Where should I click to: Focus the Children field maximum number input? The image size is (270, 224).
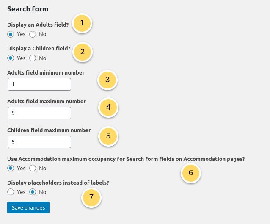click(x=39, y=142)
